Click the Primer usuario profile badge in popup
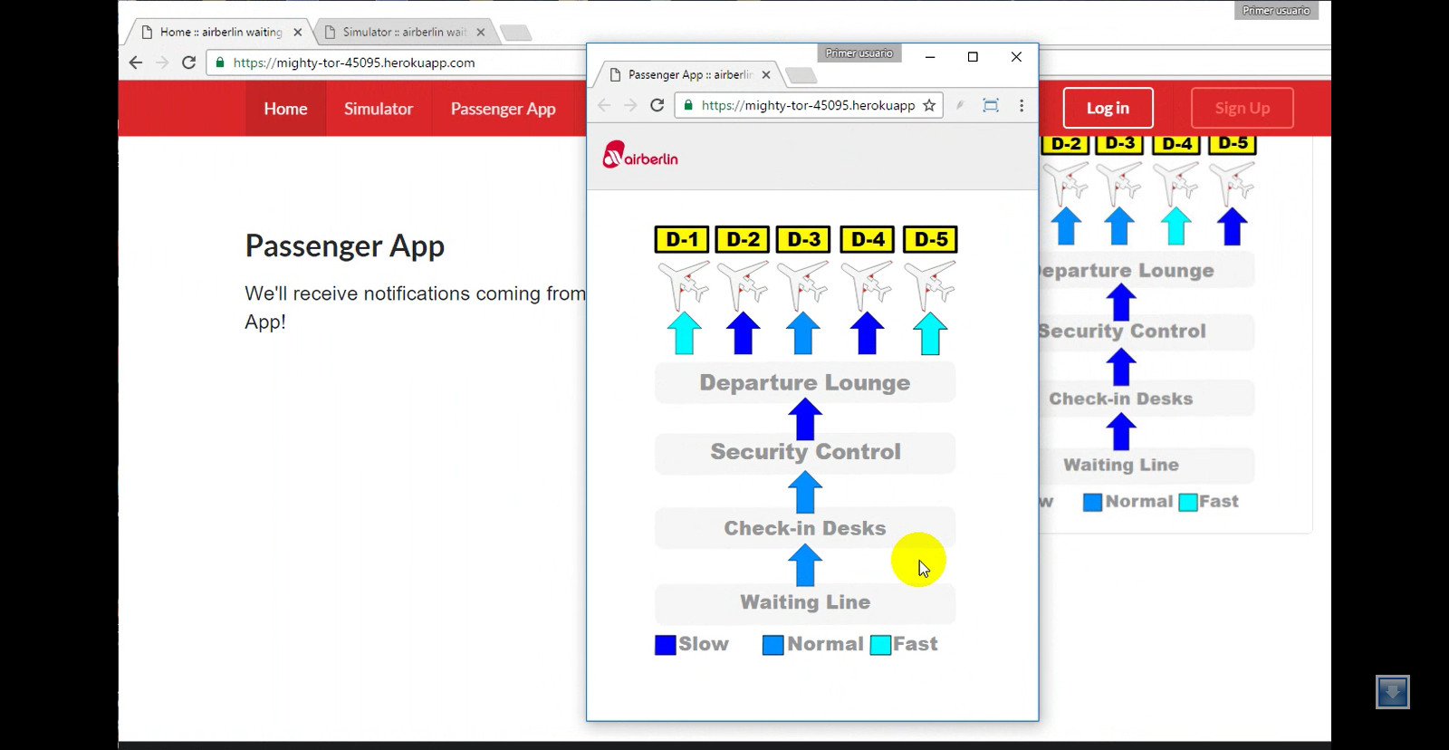 (x=859, y=53)
